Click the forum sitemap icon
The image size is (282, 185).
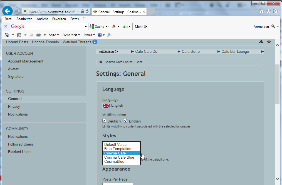261,42
